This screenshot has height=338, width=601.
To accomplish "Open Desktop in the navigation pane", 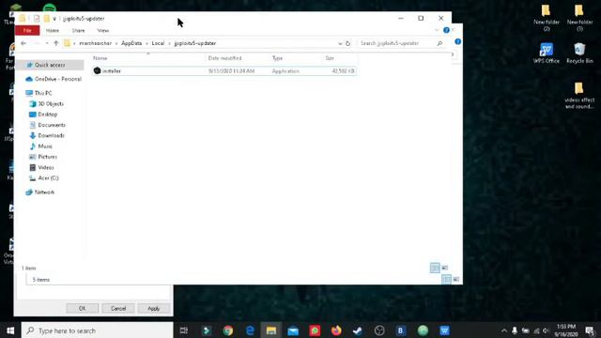I will pyautogui.click(x=43, y=115).
